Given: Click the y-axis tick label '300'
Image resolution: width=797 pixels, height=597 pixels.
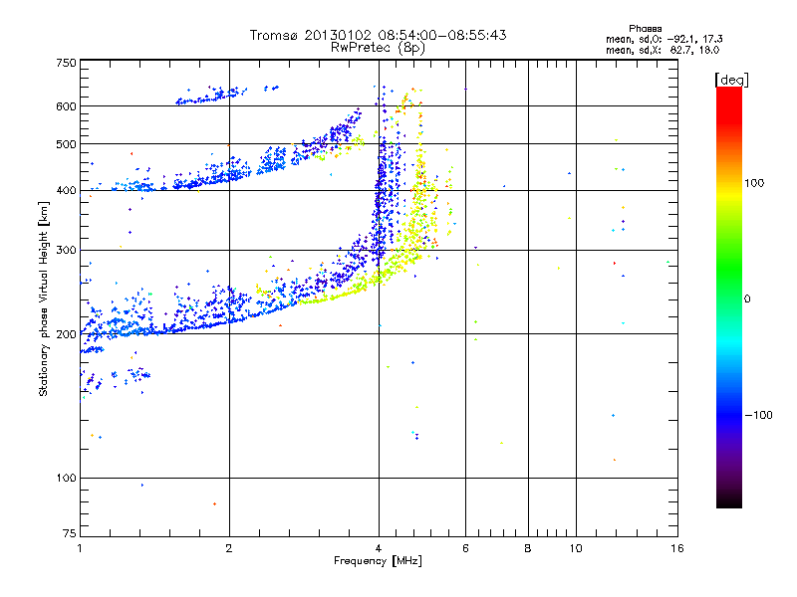Looking at the screenshot, I should click(66, 250).
